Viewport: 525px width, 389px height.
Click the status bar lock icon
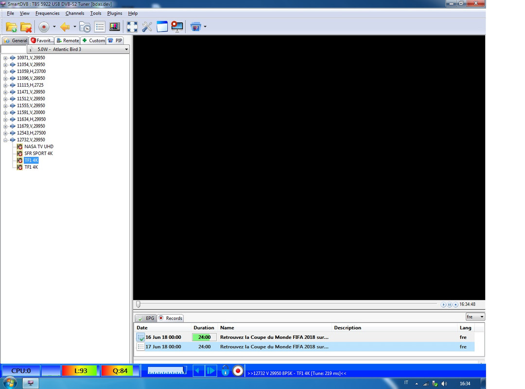(x=226, y=371)
